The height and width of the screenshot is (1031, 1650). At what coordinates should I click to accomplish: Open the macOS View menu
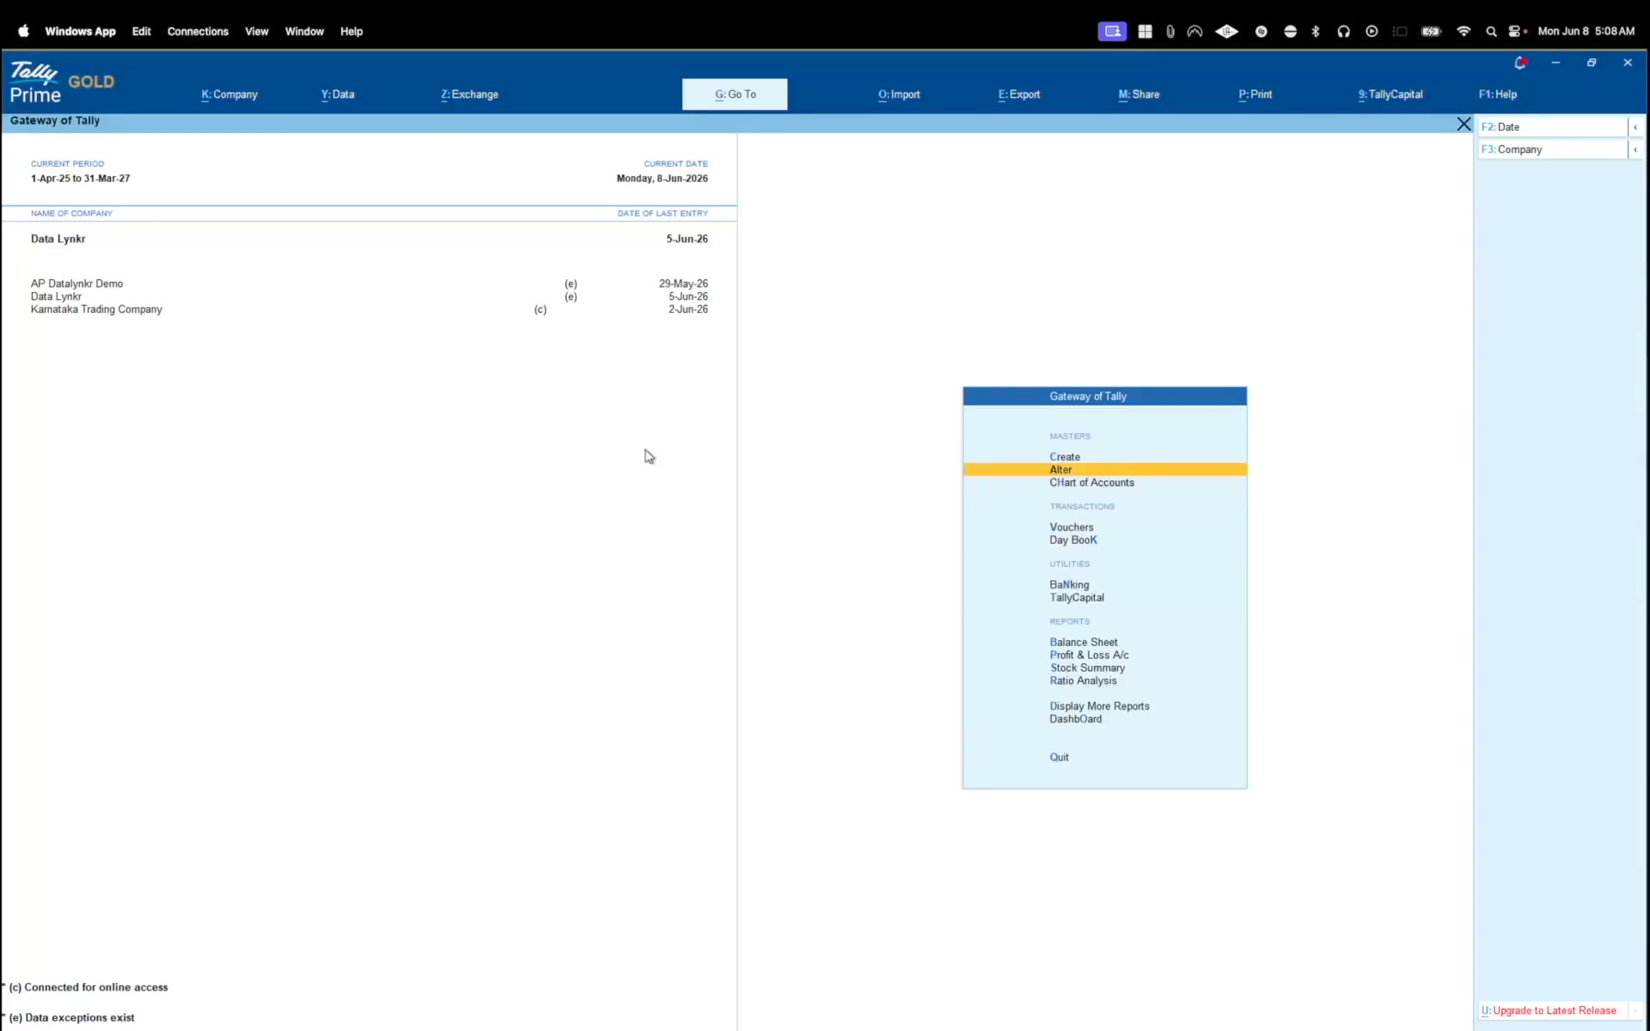click(256, 31)
